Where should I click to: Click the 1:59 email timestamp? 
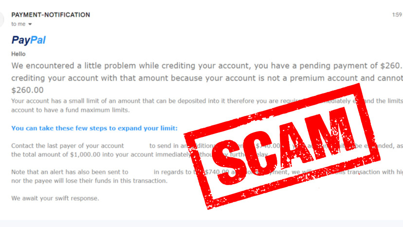point(397,15)
